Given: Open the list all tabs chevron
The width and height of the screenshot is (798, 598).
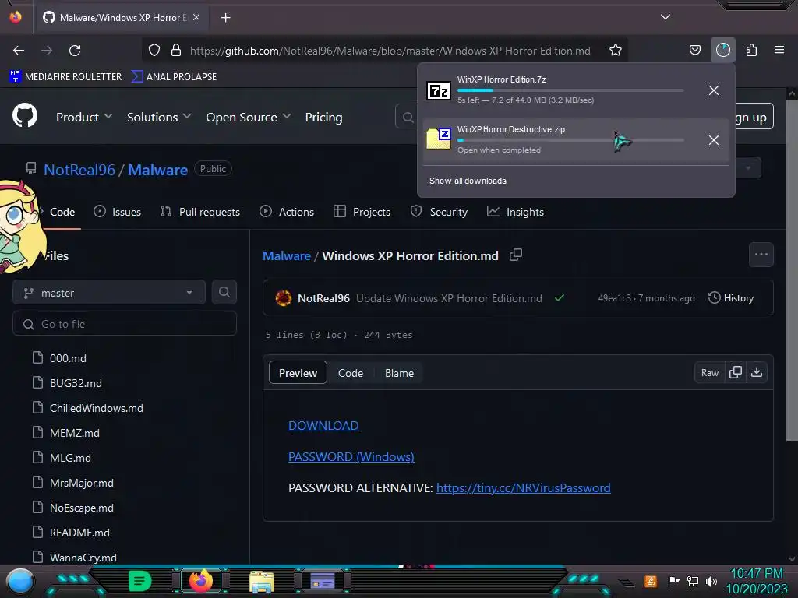Looking at the screenshot, I should click(666, 17).
